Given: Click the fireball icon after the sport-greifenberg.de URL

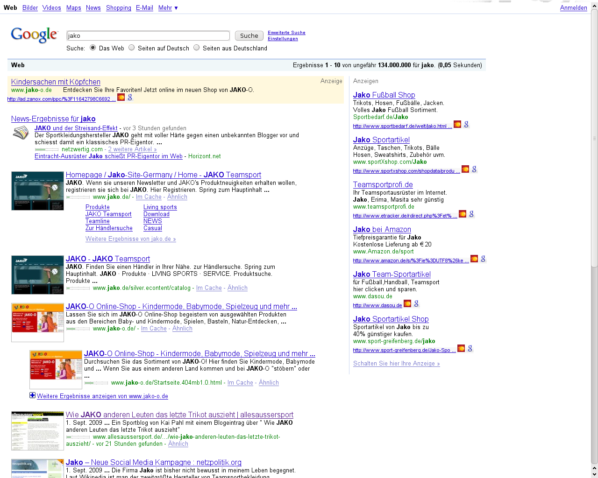Looking at the screenshot, I should click(x=461, y=348).
